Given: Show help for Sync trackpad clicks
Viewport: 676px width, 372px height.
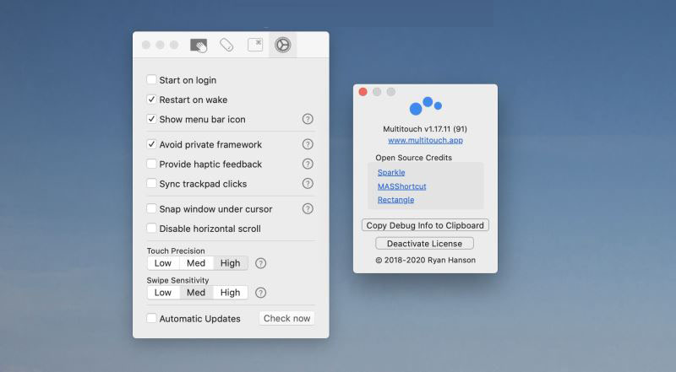Looking at the screenshot, I should tap(308, 184).
